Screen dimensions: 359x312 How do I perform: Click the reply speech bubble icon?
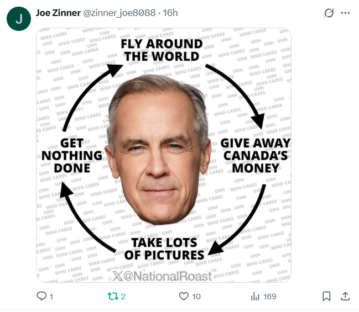click(41, 297)
